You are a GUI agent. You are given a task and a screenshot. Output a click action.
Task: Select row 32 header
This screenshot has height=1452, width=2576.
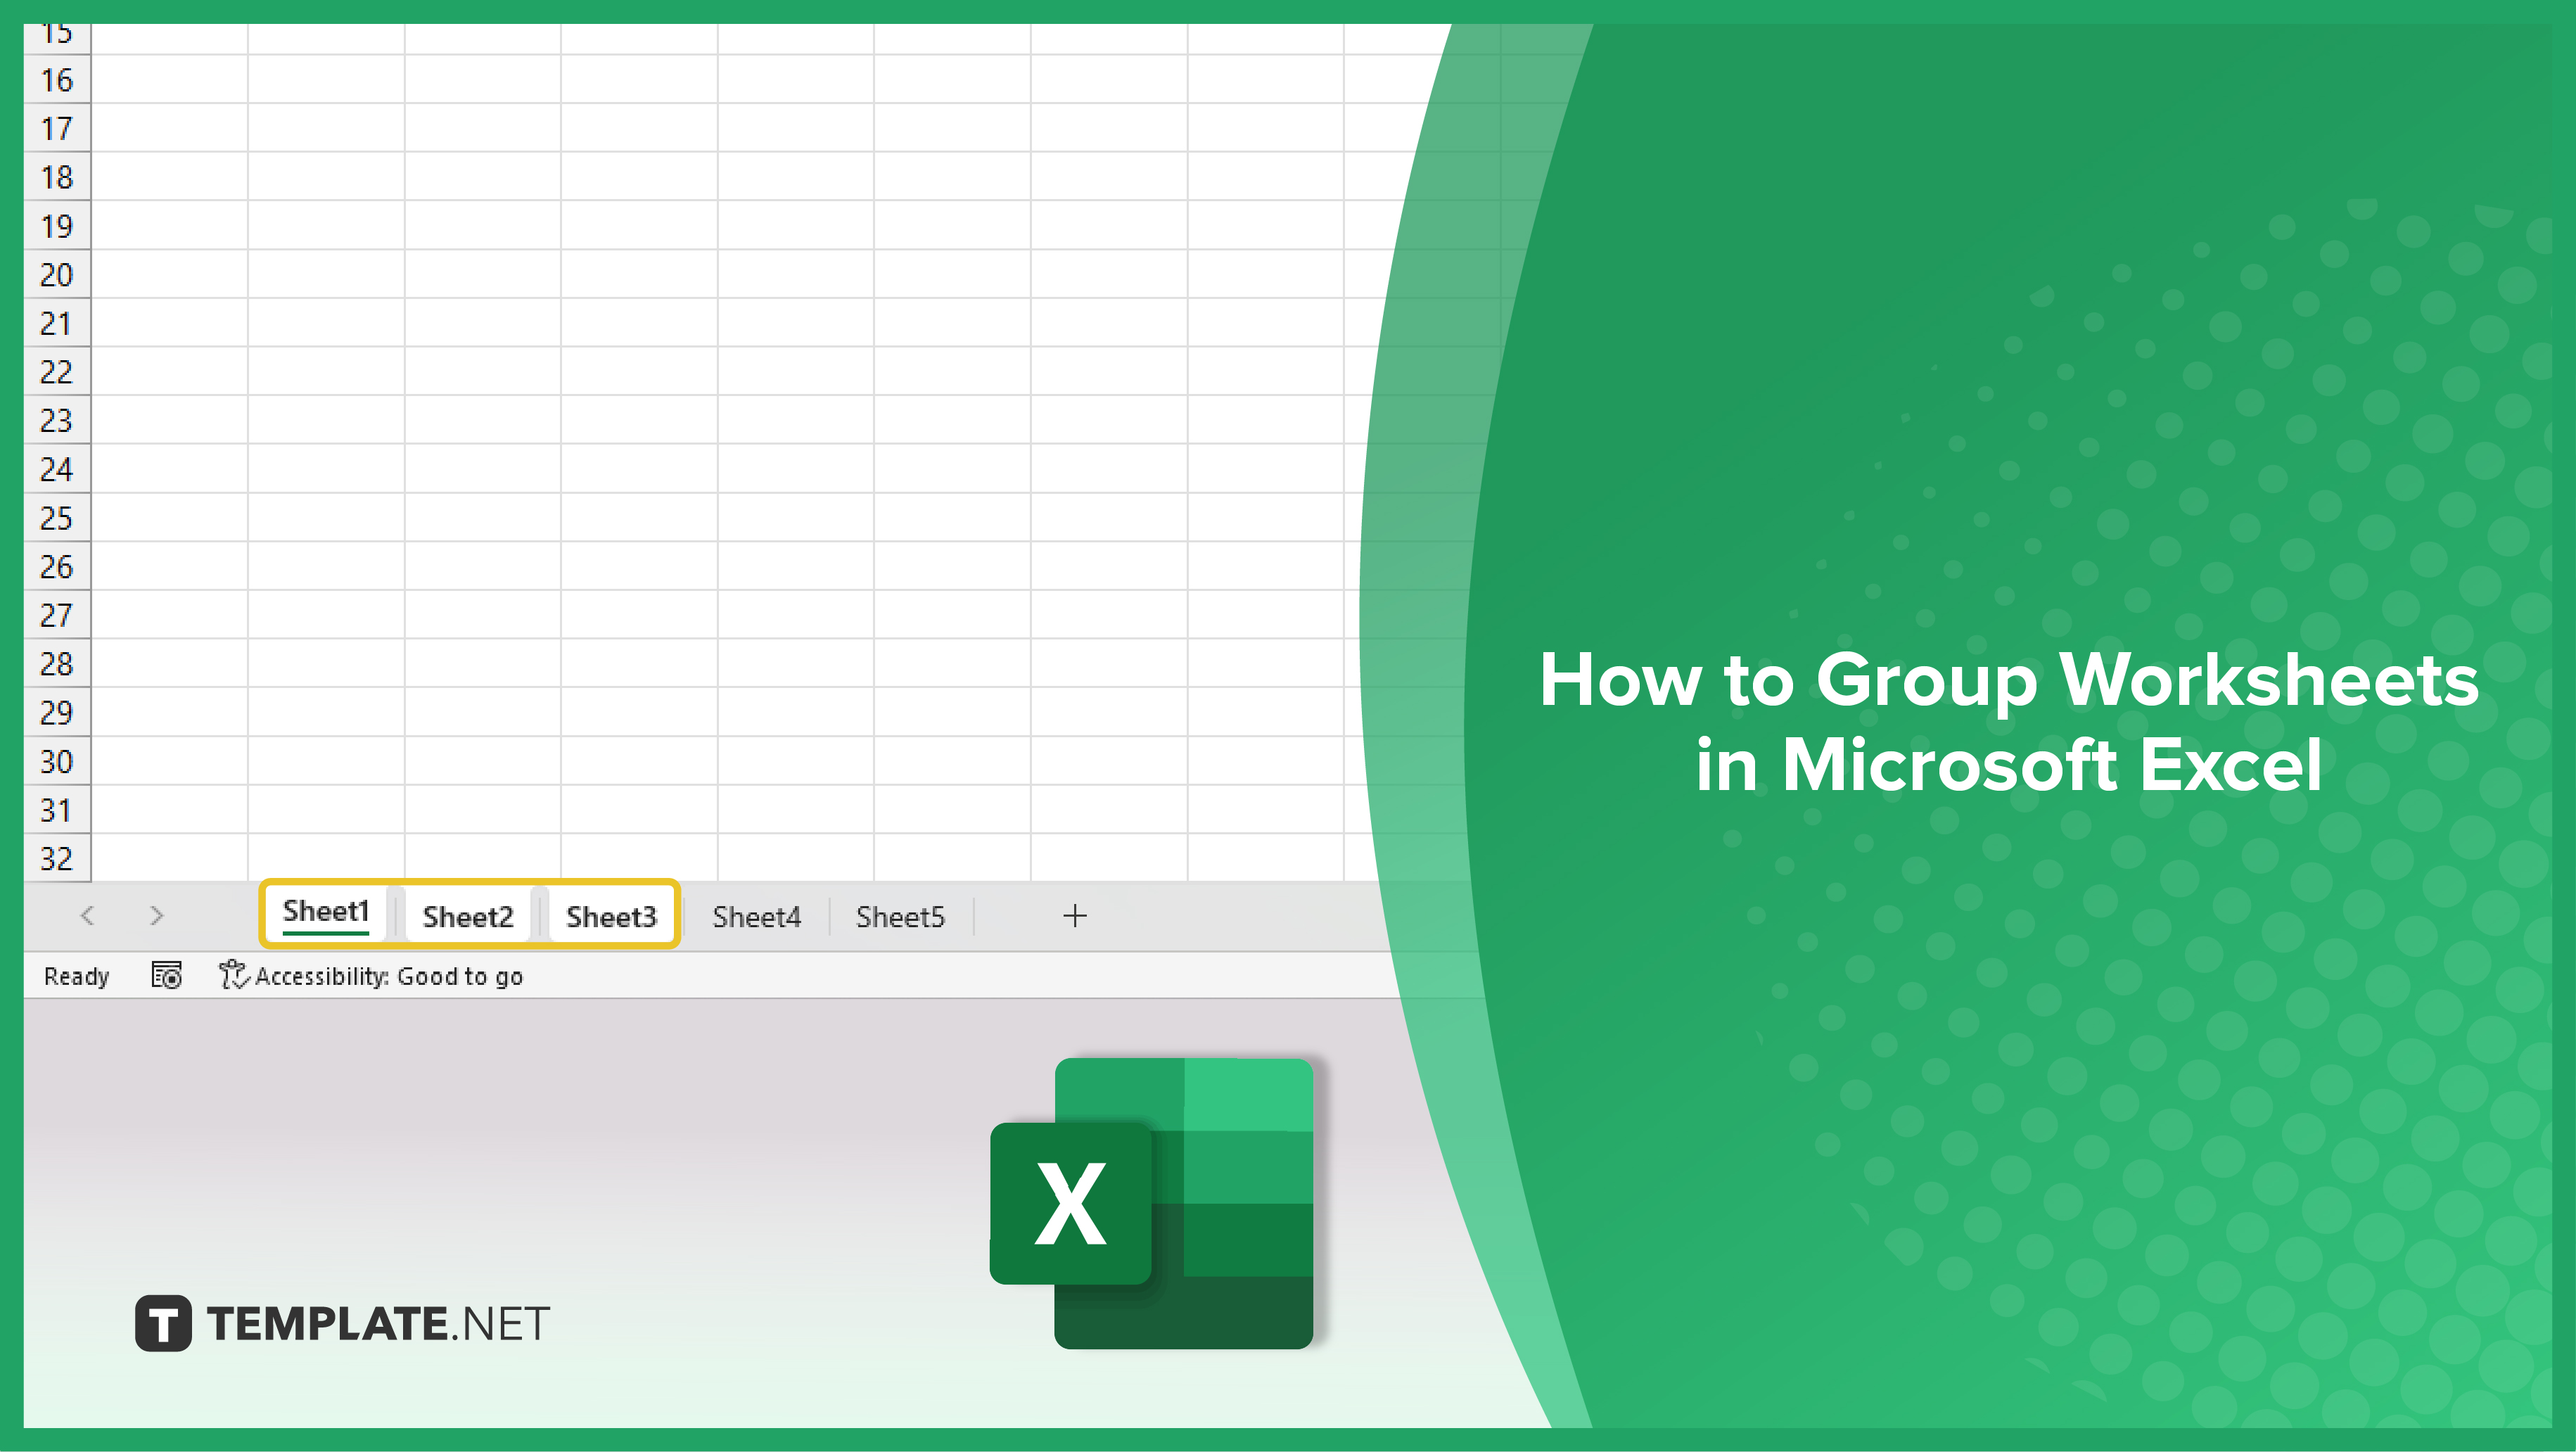(57, 858)
